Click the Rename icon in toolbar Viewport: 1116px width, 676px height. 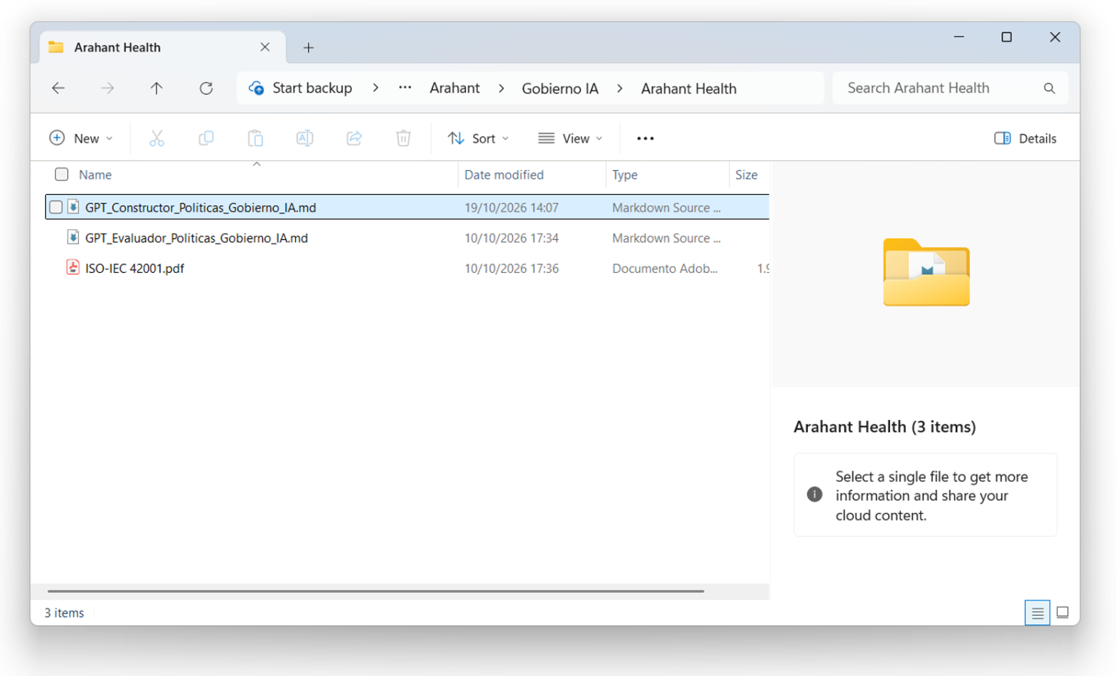[x=305, y=138]
